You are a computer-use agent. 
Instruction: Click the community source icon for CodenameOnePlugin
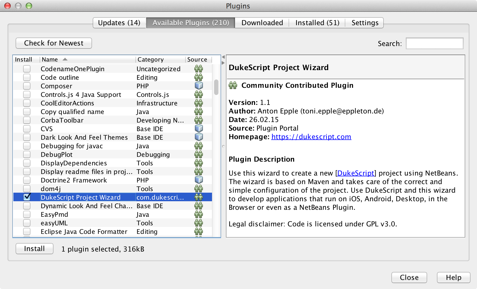(x=198, y=69)
